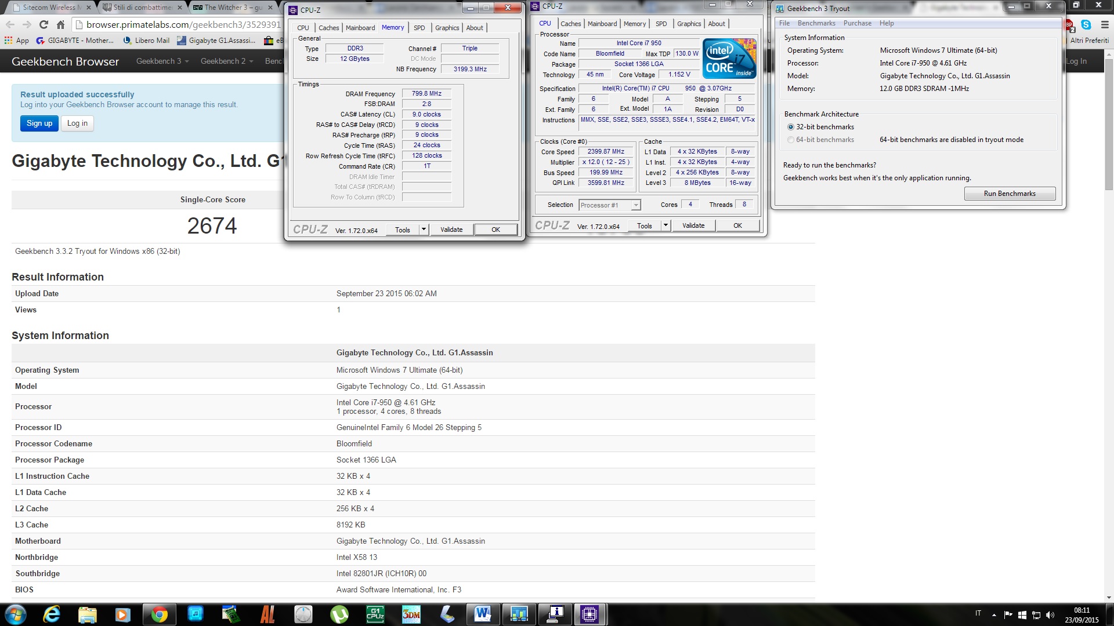
Task: Open the Libero Mail bookmark
Action: pos(146,41)
